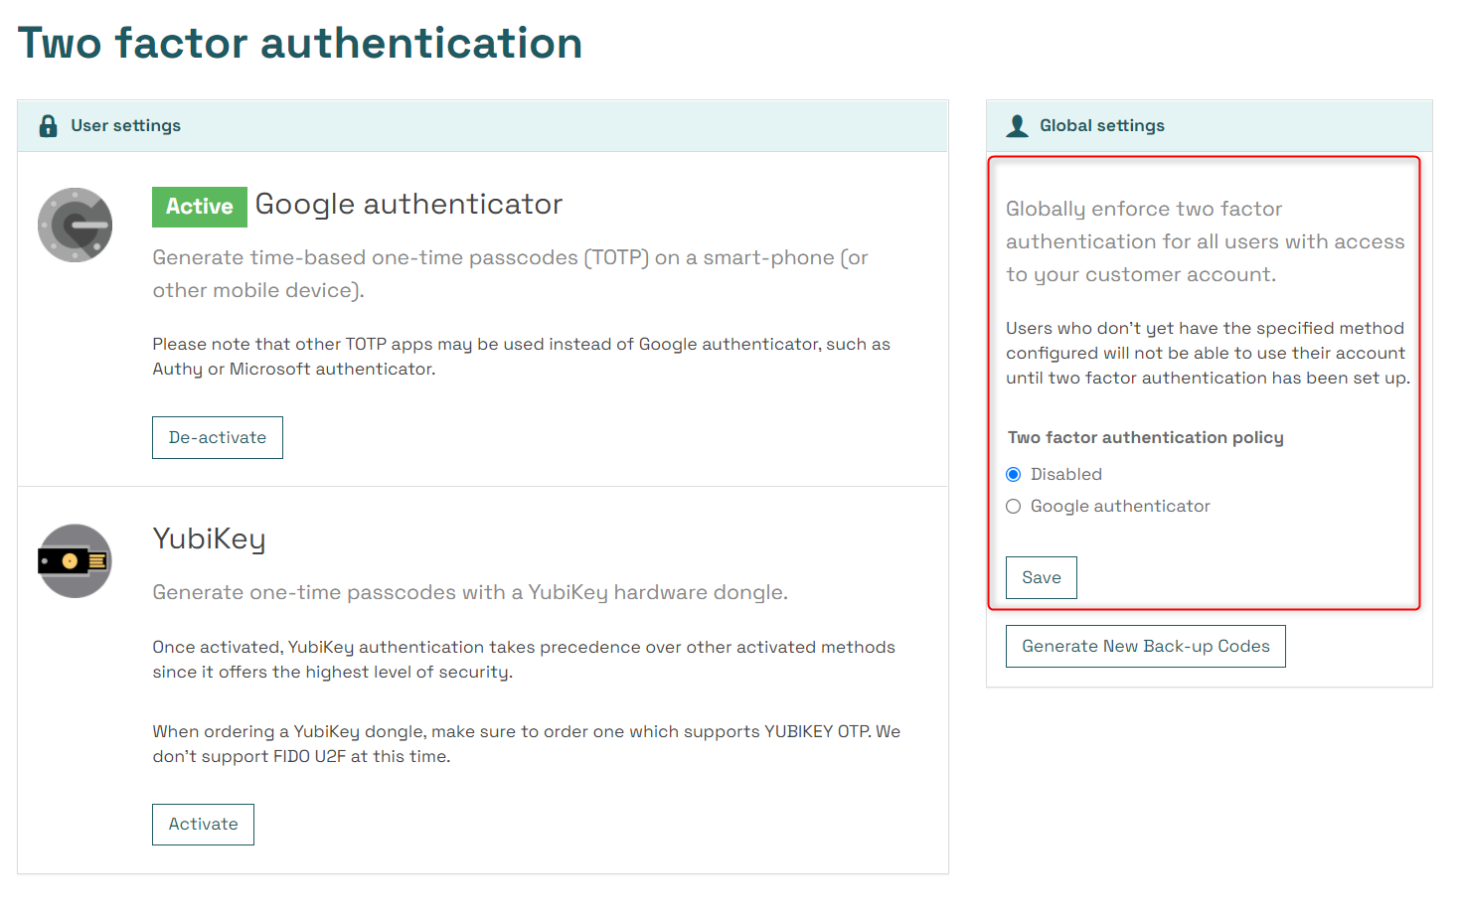Screen dimensions: 1460x919
Task: Generate New Back-up Codes
Action: tap(1146, 647)
